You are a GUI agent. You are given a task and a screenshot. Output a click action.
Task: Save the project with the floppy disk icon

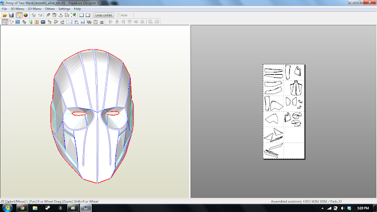tap(11, 15)
